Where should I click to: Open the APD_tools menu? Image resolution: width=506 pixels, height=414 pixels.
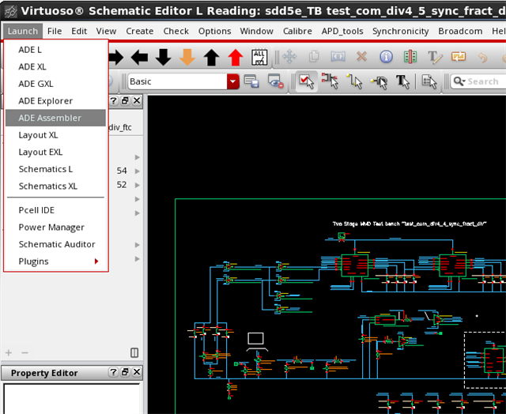(342, 31)
